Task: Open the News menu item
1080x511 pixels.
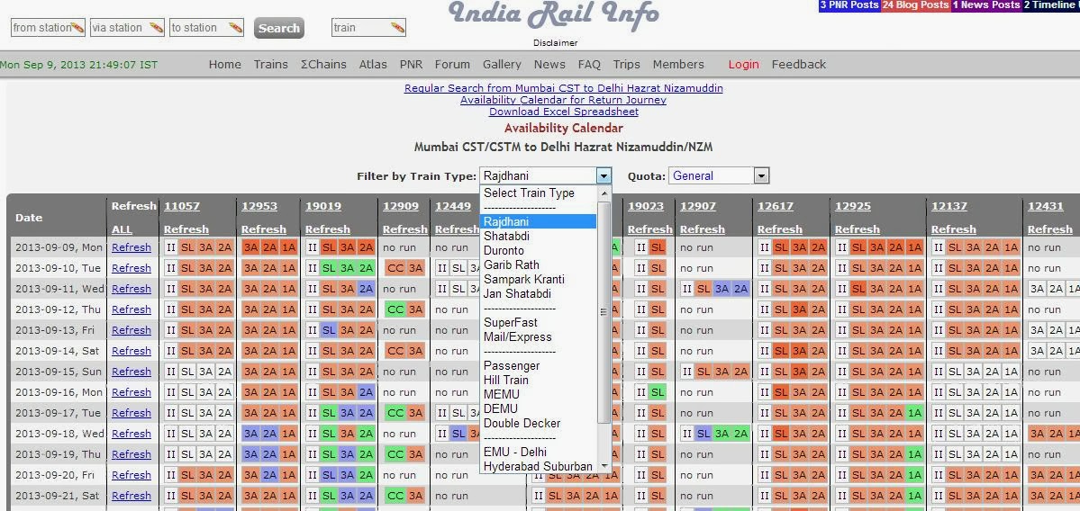Action: (549, 64)
